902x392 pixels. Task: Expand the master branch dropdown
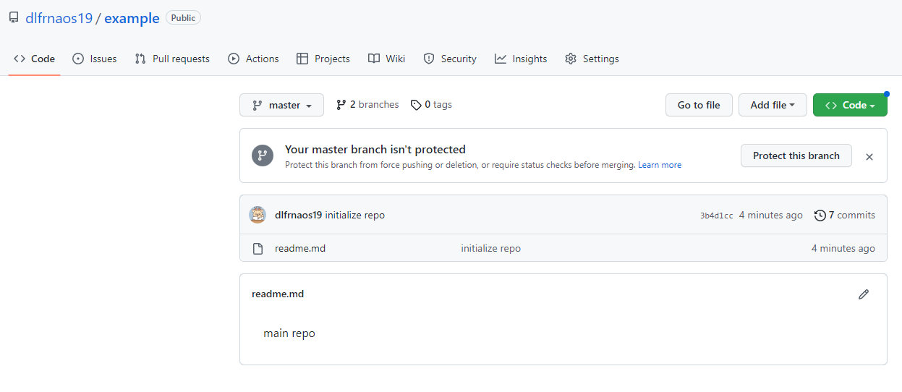coord(281,105)
